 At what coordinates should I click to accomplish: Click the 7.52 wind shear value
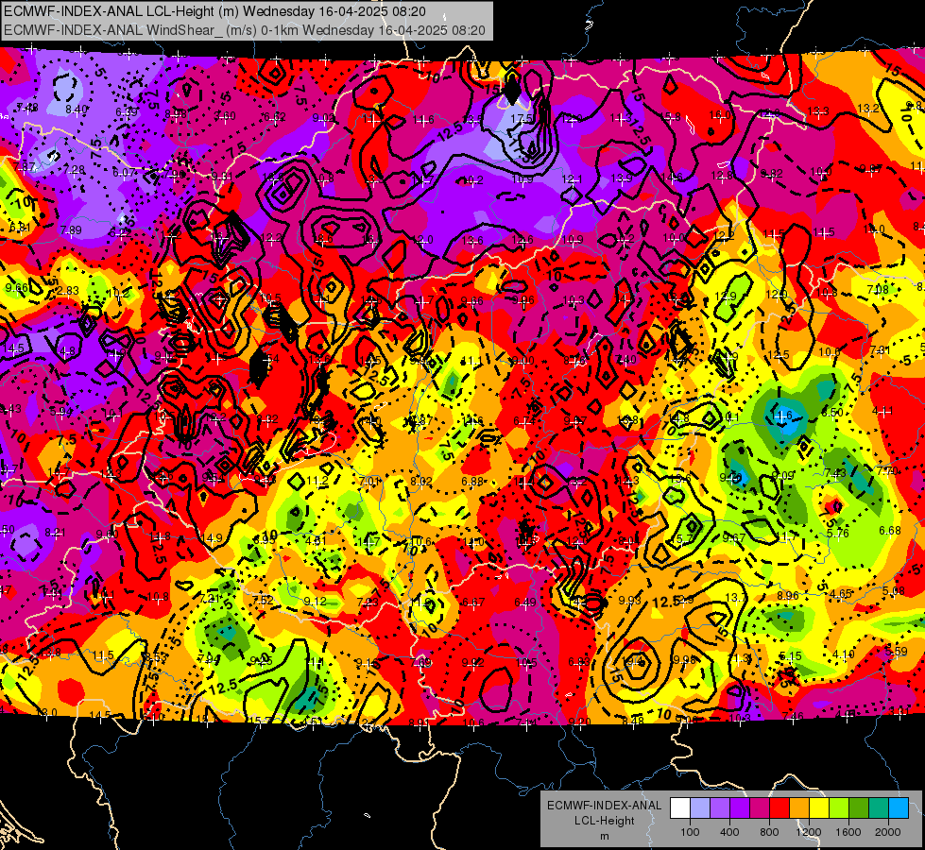(263, 600)
